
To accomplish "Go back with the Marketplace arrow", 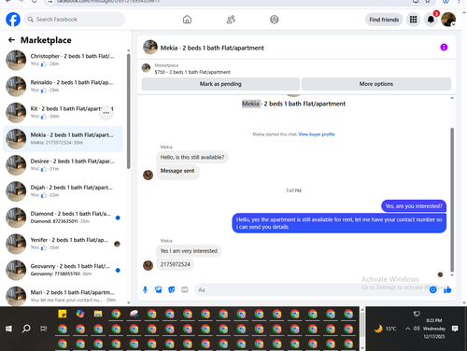I will click(11, 40).
